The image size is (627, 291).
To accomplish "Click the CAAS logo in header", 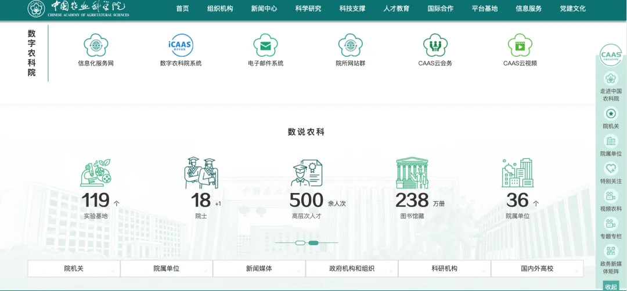I will (78, 9).
